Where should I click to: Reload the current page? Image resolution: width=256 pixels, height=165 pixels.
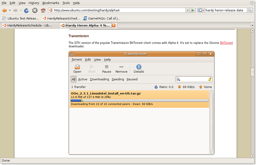pos(26,10)
